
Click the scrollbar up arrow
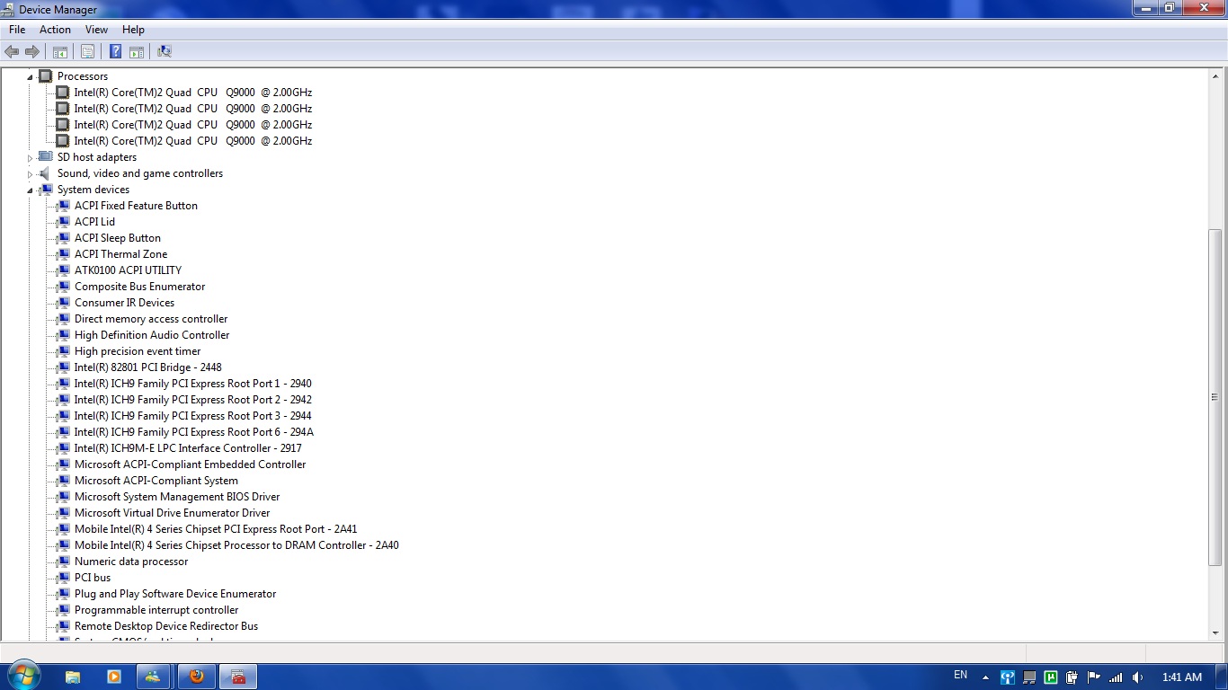click(x=1215, y=75)
